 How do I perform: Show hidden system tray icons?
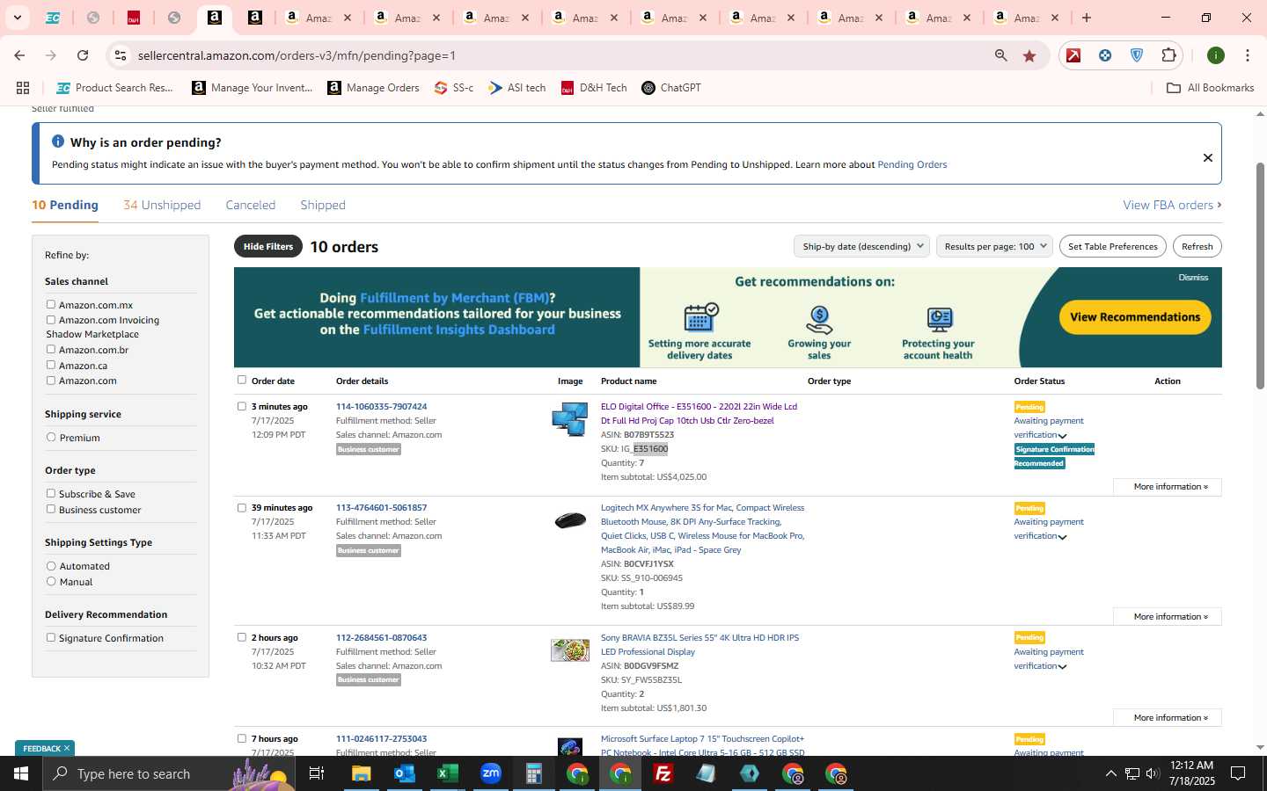[x=1110, y=773]
